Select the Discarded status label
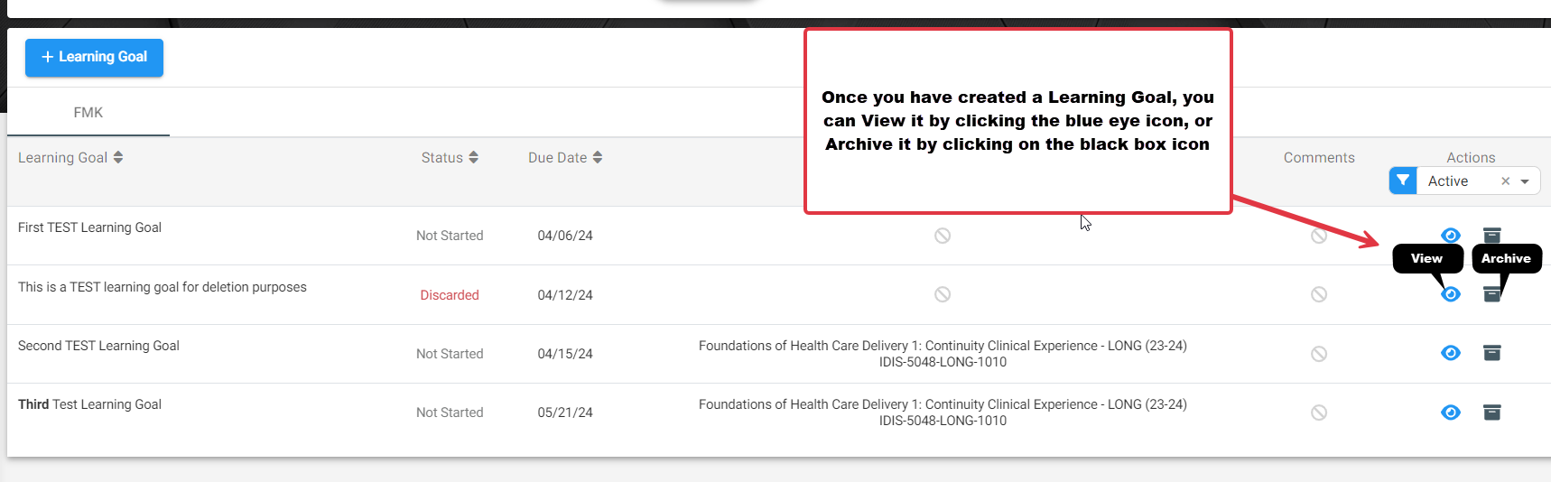Image resolution: width=1551 pixels, height=482 pixels. 450,295
